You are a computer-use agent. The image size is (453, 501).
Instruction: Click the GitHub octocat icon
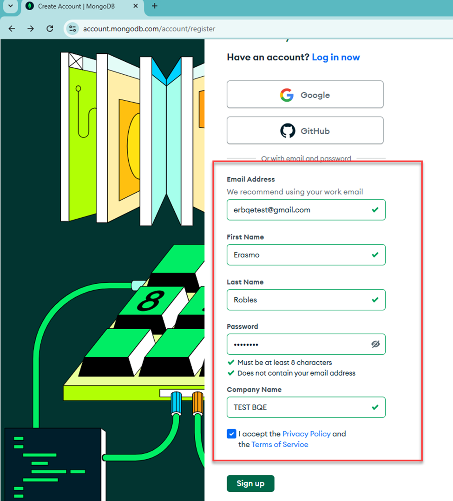point(288,130)
